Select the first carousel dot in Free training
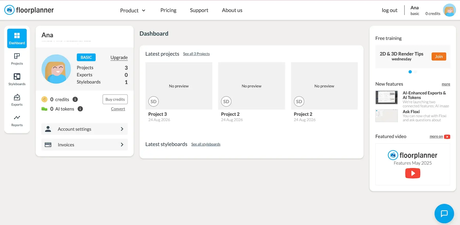460x225 pixels. pos(410,72)
